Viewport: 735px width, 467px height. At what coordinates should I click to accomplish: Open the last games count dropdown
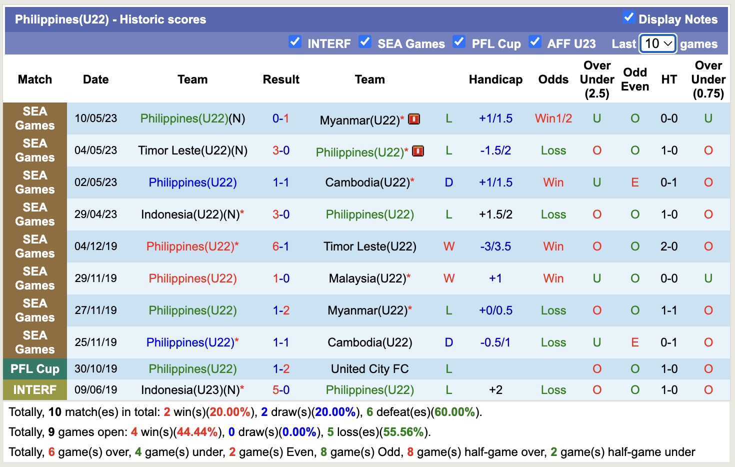click(x=657, y=43)
